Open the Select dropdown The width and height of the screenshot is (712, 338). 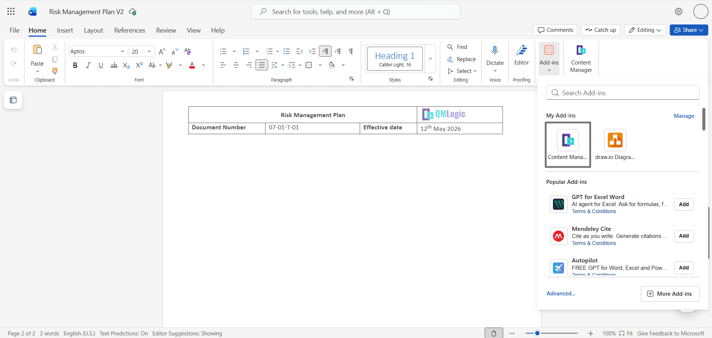tap(462, 71)
